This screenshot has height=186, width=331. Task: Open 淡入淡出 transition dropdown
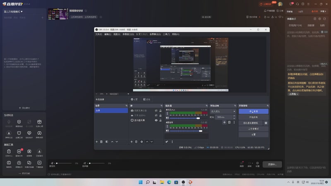223,111
